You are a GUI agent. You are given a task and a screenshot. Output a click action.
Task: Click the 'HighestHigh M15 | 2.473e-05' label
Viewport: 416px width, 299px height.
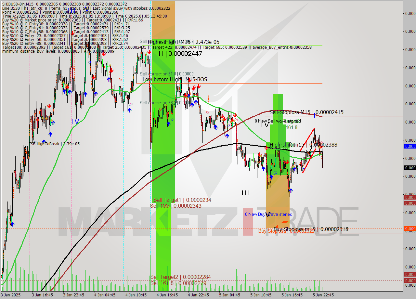click(184, 42)
